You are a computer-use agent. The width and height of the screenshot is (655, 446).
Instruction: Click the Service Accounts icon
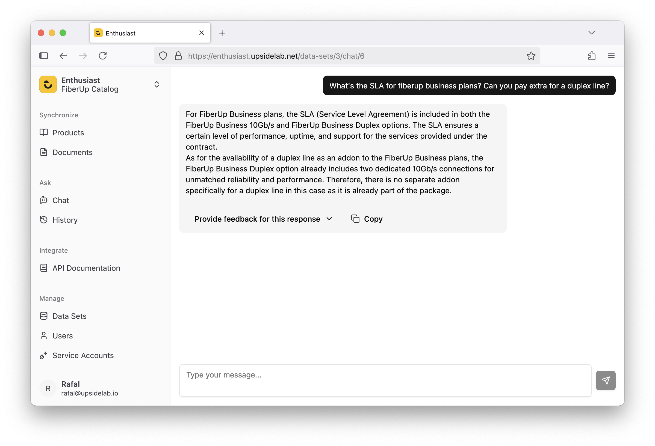click(x=44, y=355)
